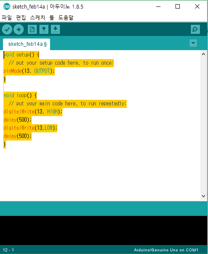Click the first 'delay(500);' line

(x=18, y=120)
